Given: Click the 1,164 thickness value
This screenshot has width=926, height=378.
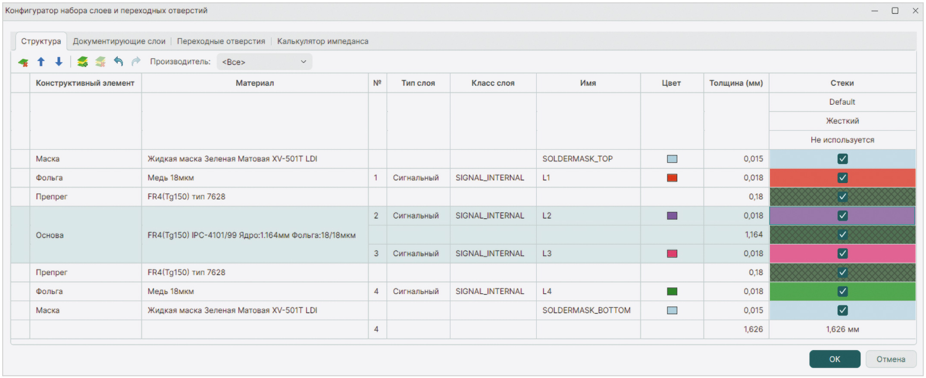Looking at the screenshot, I should 736,235.
